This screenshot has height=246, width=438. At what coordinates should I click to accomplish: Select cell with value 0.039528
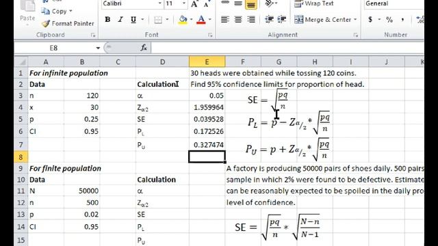(x=207, y=119)
